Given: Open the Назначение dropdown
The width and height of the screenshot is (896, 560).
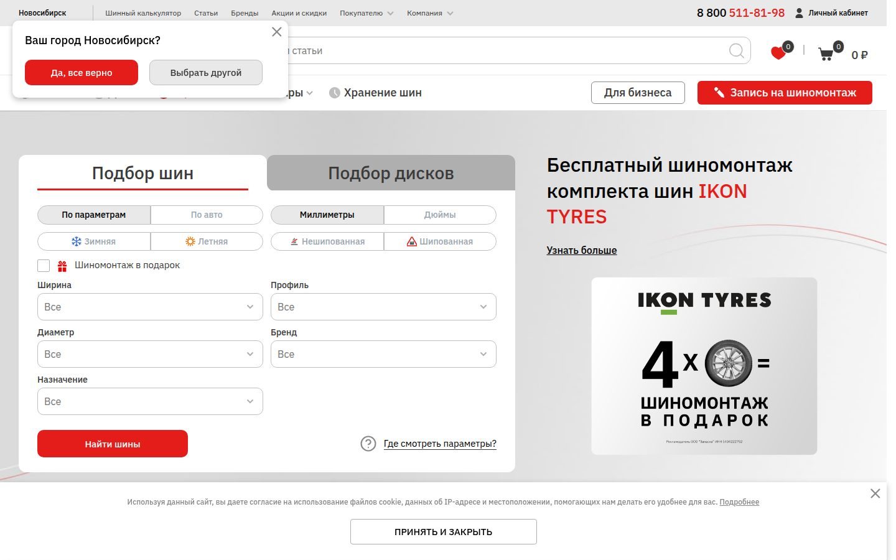Looking at the screenshot, I should [150, 401].
